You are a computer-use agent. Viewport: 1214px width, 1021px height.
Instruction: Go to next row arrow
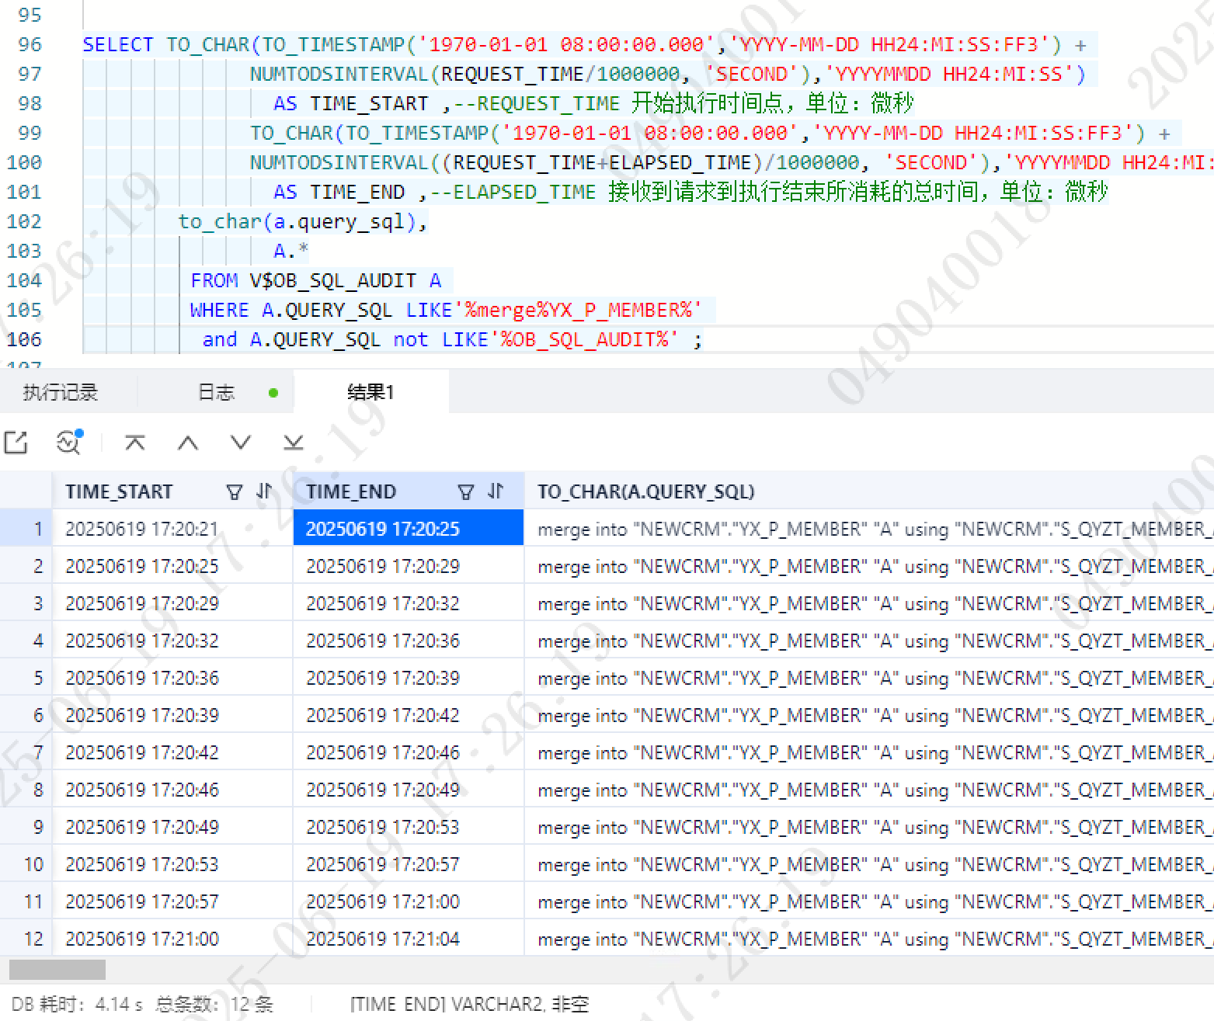pos(241,443)
